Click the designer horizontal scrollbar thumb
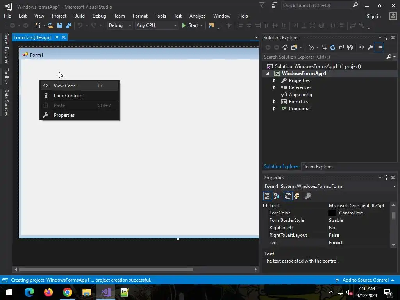Screen dimensions: 400x300 pyautogui.click(x=106, y=269)
